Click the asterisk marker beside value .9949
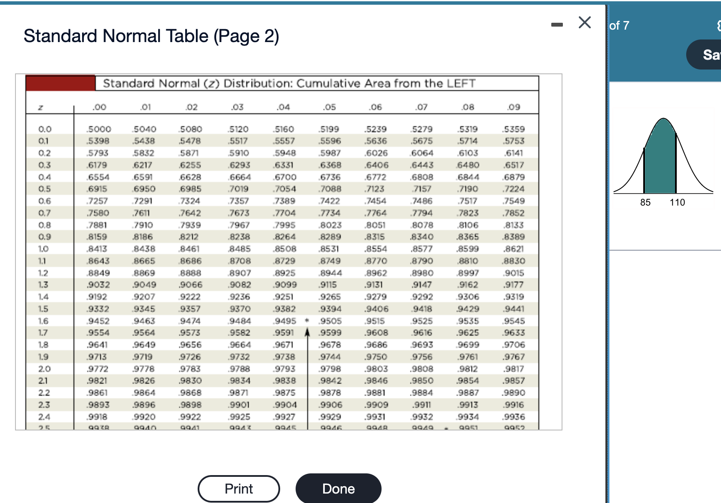The height and width of the screenshot is (503, 721). [x=446, y=427]
